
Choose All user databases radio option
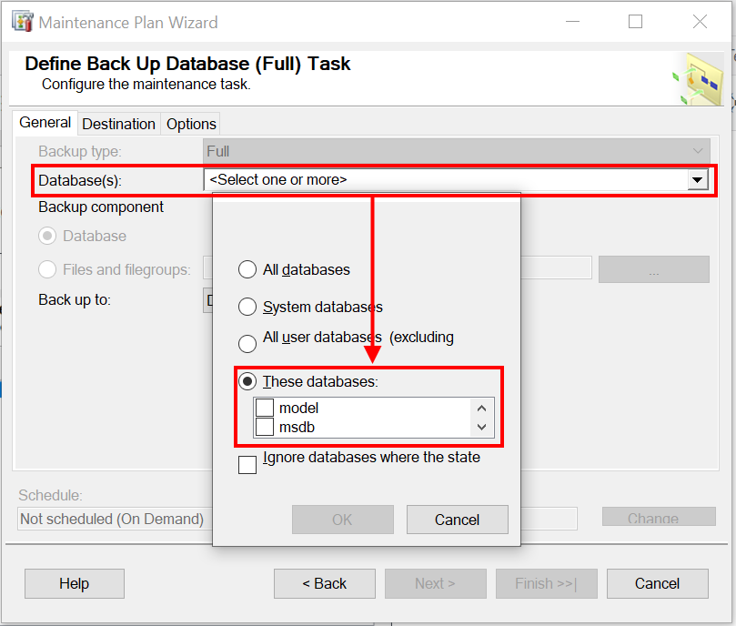[x=247, y=343]
